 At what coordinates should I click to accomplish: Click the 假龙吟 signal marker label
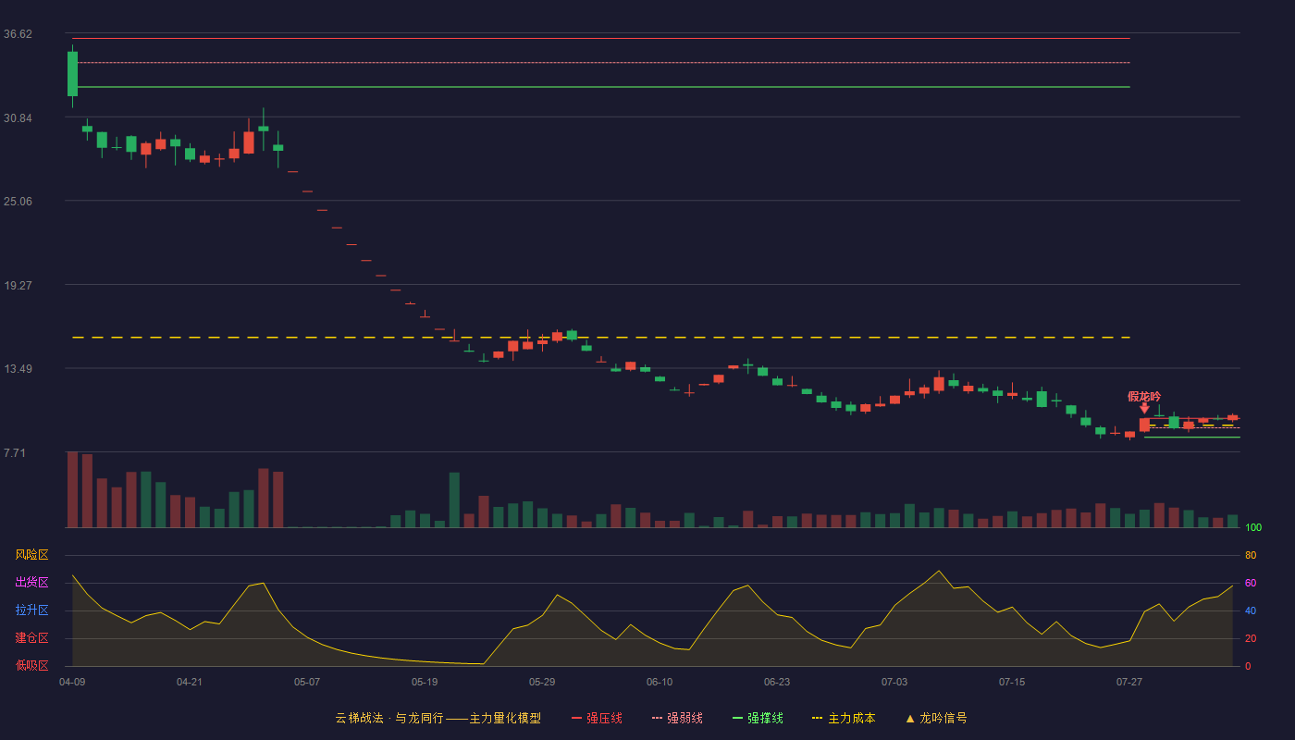pyautogui.click(x=1144, y=397)
